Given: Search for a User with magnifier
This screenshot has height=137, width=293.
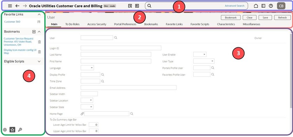Looking at the screenshot, I should coord(116,37).
